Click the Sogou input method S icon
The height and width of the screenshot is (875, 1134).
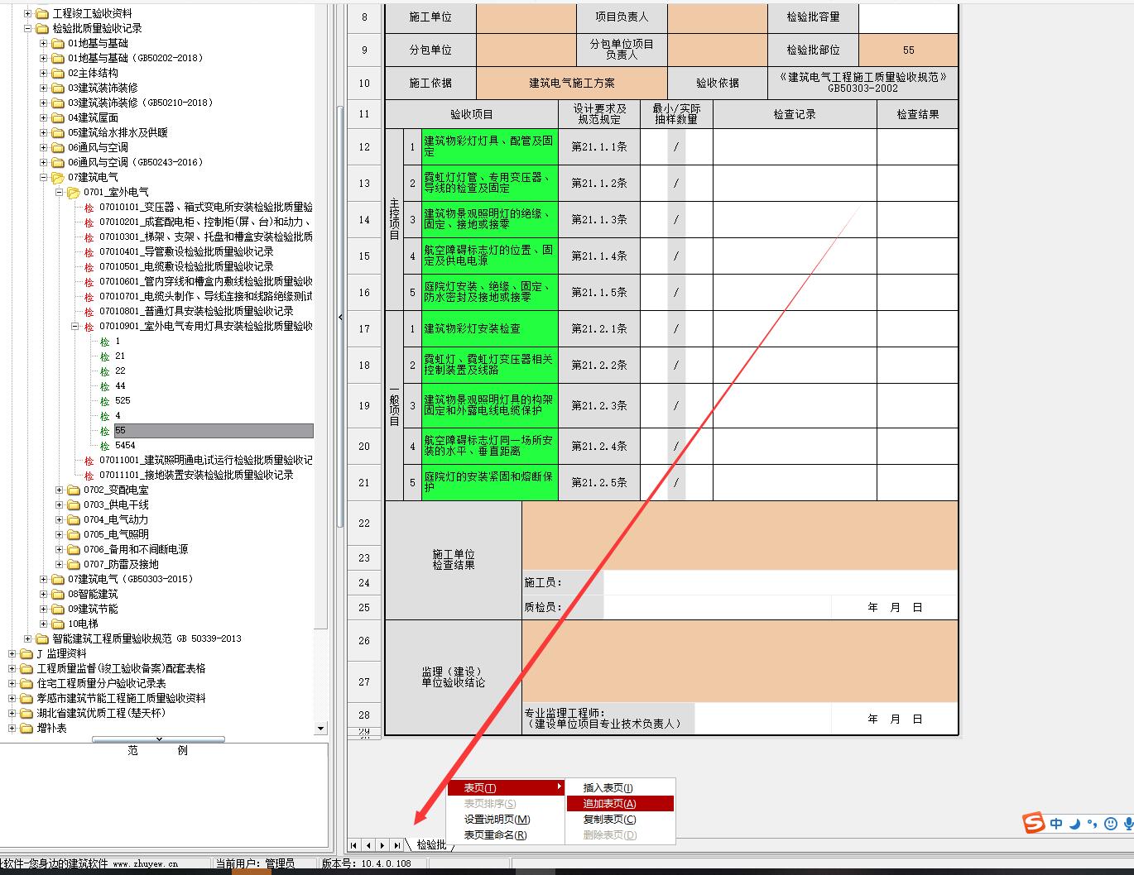1033,823
